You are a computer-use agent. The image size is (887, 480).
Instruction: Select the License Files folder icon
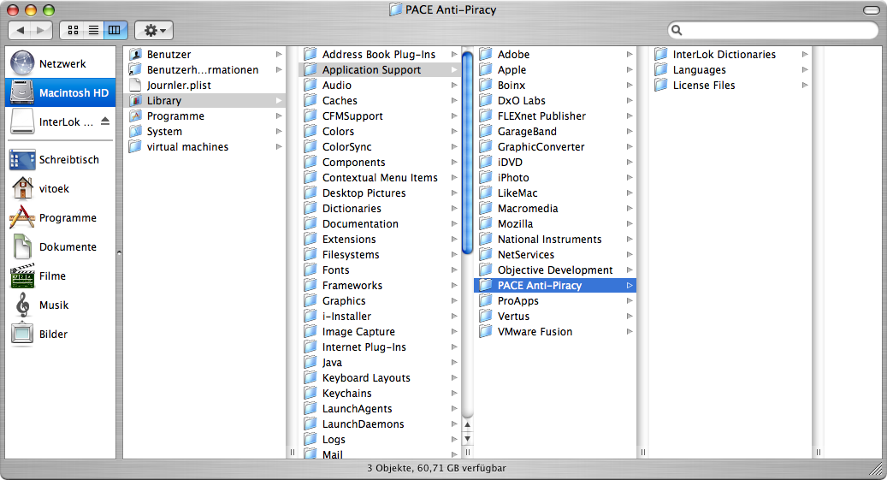(x=660, y=85)
